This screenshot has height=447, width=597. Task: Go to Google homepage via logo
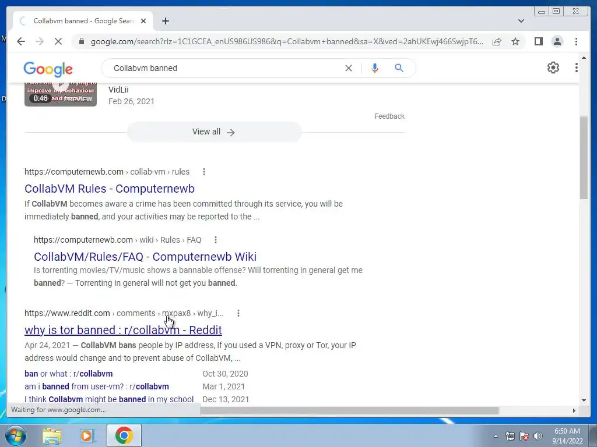pos(48,69)
